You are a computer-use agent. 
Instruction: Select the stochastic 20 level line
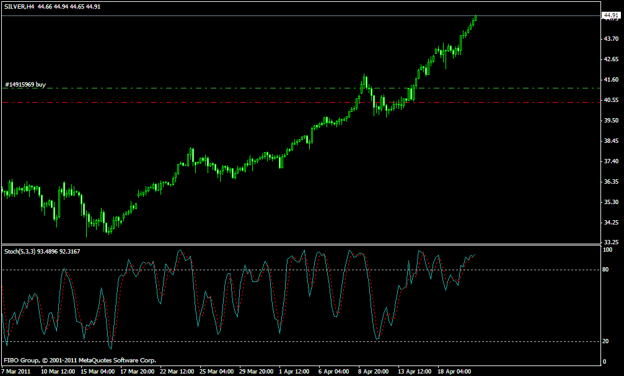(x=301, y=341)
